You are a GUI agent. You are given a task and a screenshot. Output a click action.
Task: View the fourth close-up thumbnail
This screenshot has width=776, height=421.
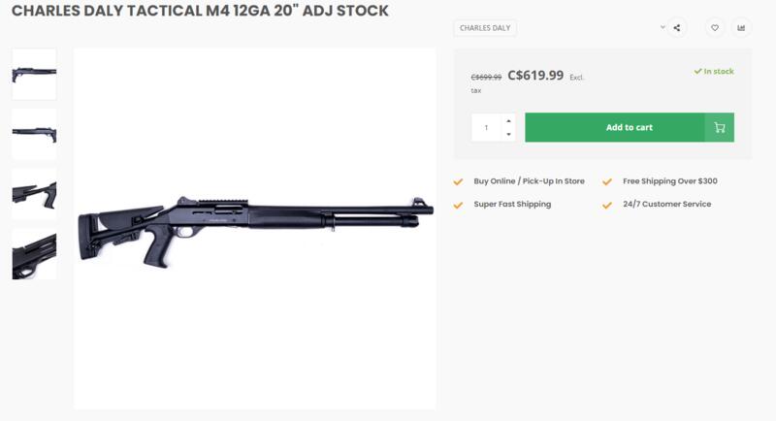(34, 253)
